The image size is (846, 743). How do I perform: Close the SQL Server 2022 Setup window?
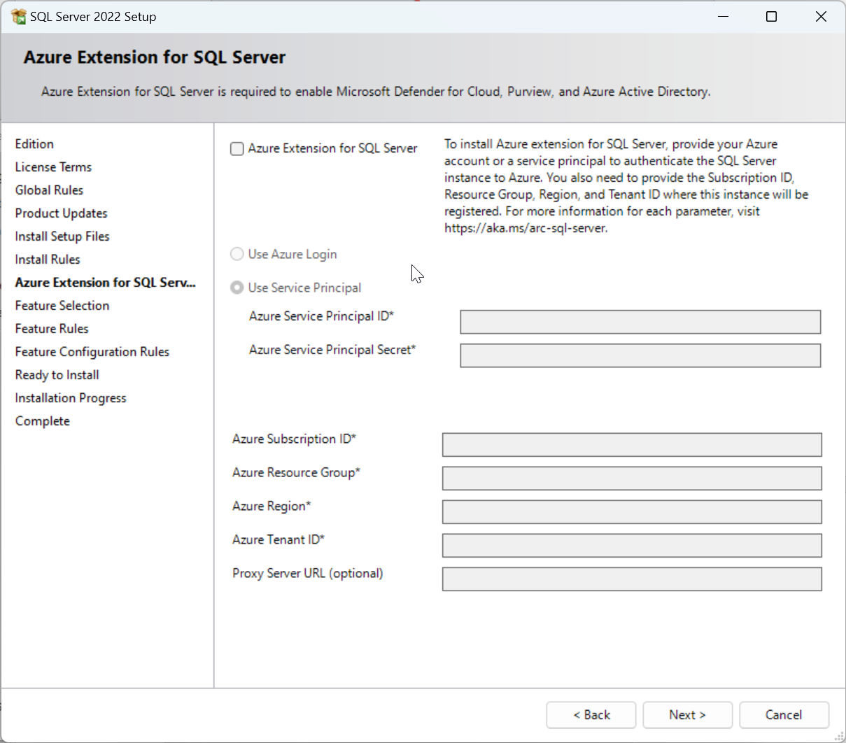pos(822,16)
